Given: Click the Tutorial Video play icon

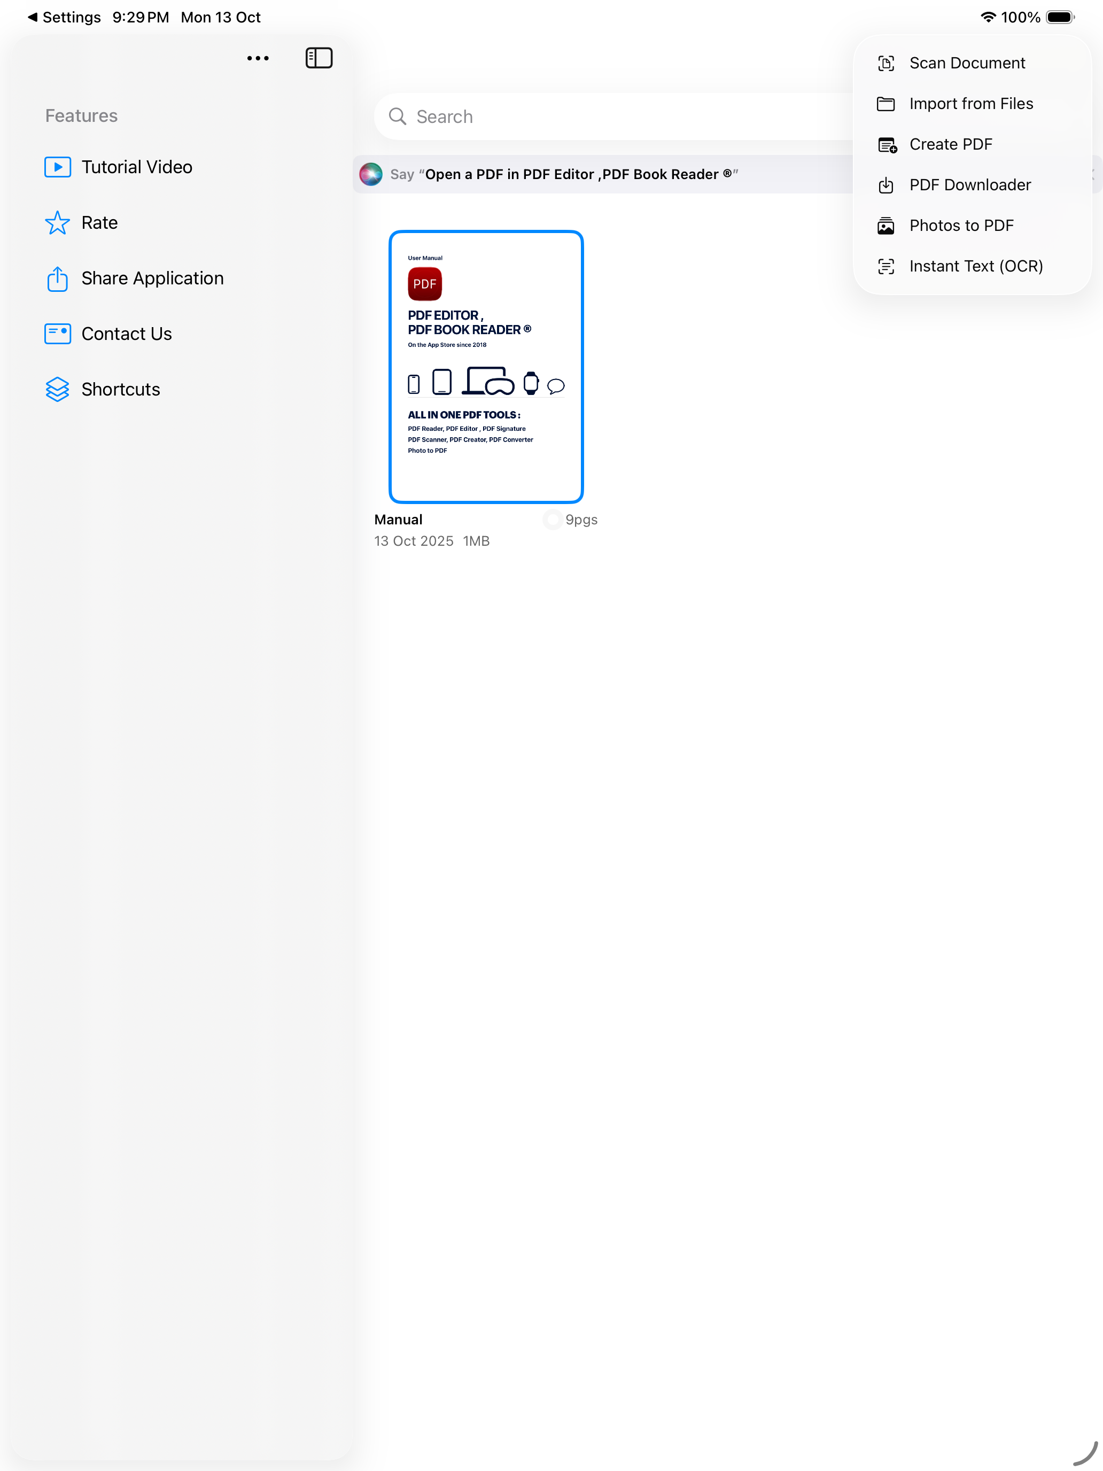Looking at the screenshot, I should tap(58, 167).
